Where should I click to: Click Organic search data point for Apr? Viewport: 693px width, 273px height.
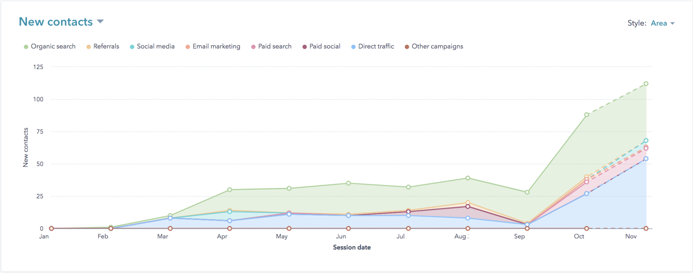229,190
